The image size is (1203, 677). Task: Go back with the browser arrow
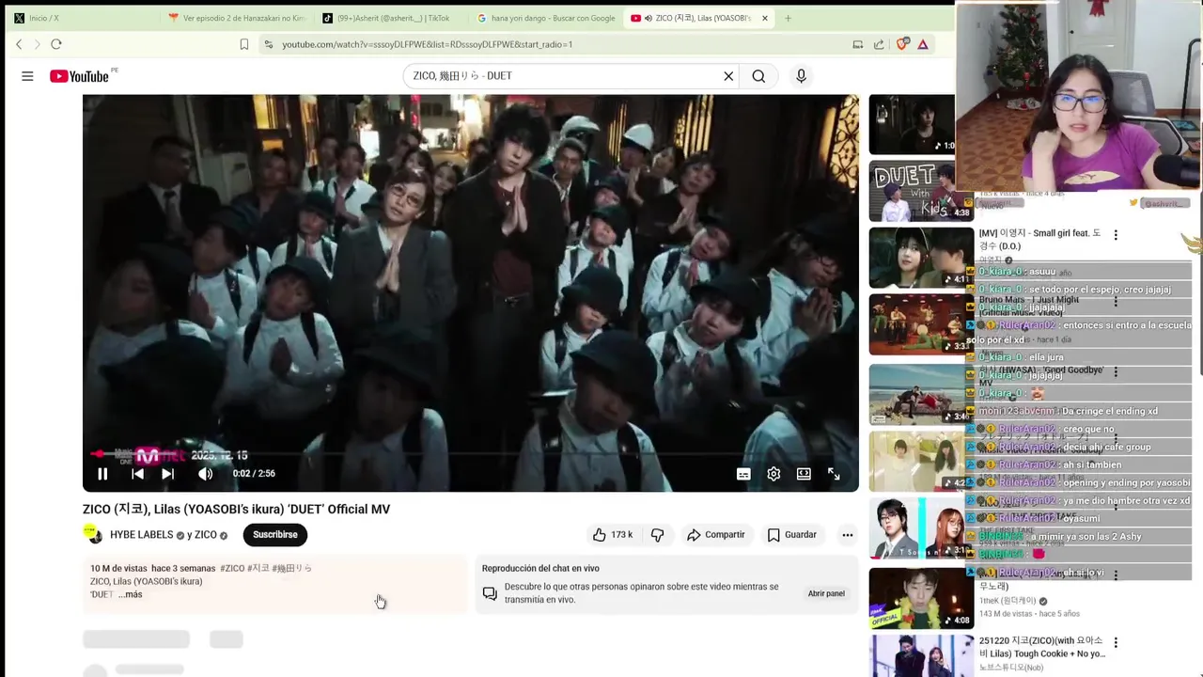pyautogui.click(x=19, y=44)
